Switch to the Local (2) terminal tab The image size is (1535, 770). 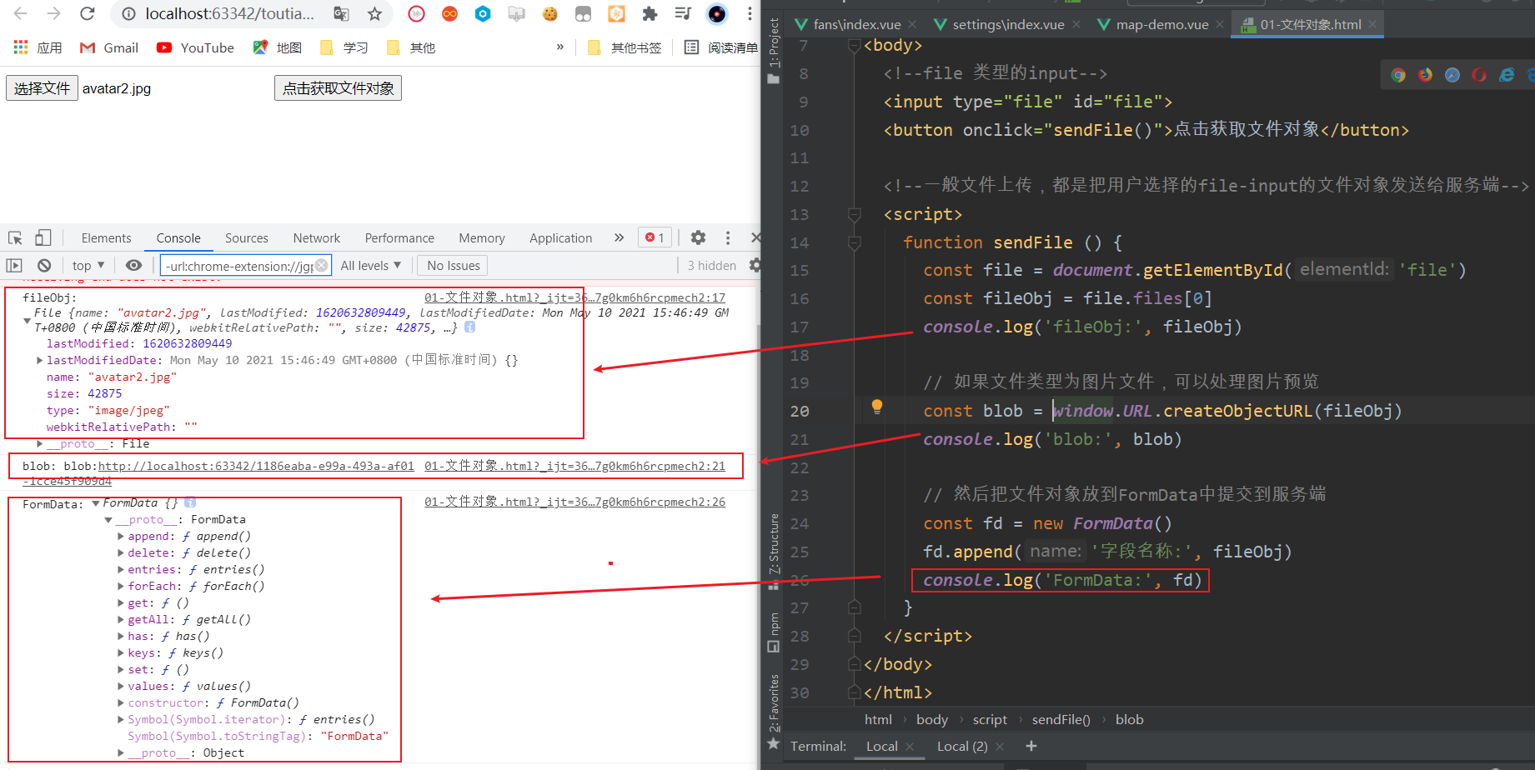(x=962, y=746)
